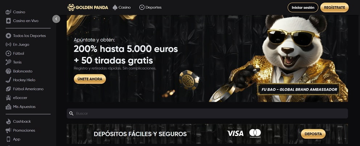The height and width of the screenshot is (146, 360).
Task: Focus the Buscar search field
Action: point(207,113)
